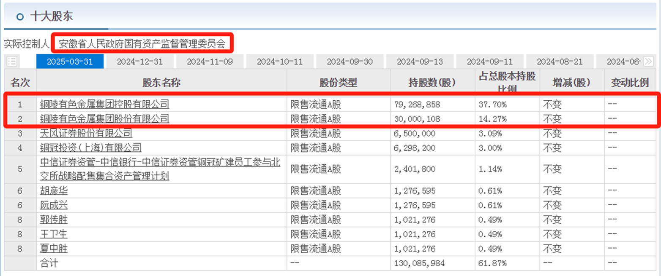Open shareholder 王卫生 link
Viewport: 661px width, 276px height.
(54, 234)
